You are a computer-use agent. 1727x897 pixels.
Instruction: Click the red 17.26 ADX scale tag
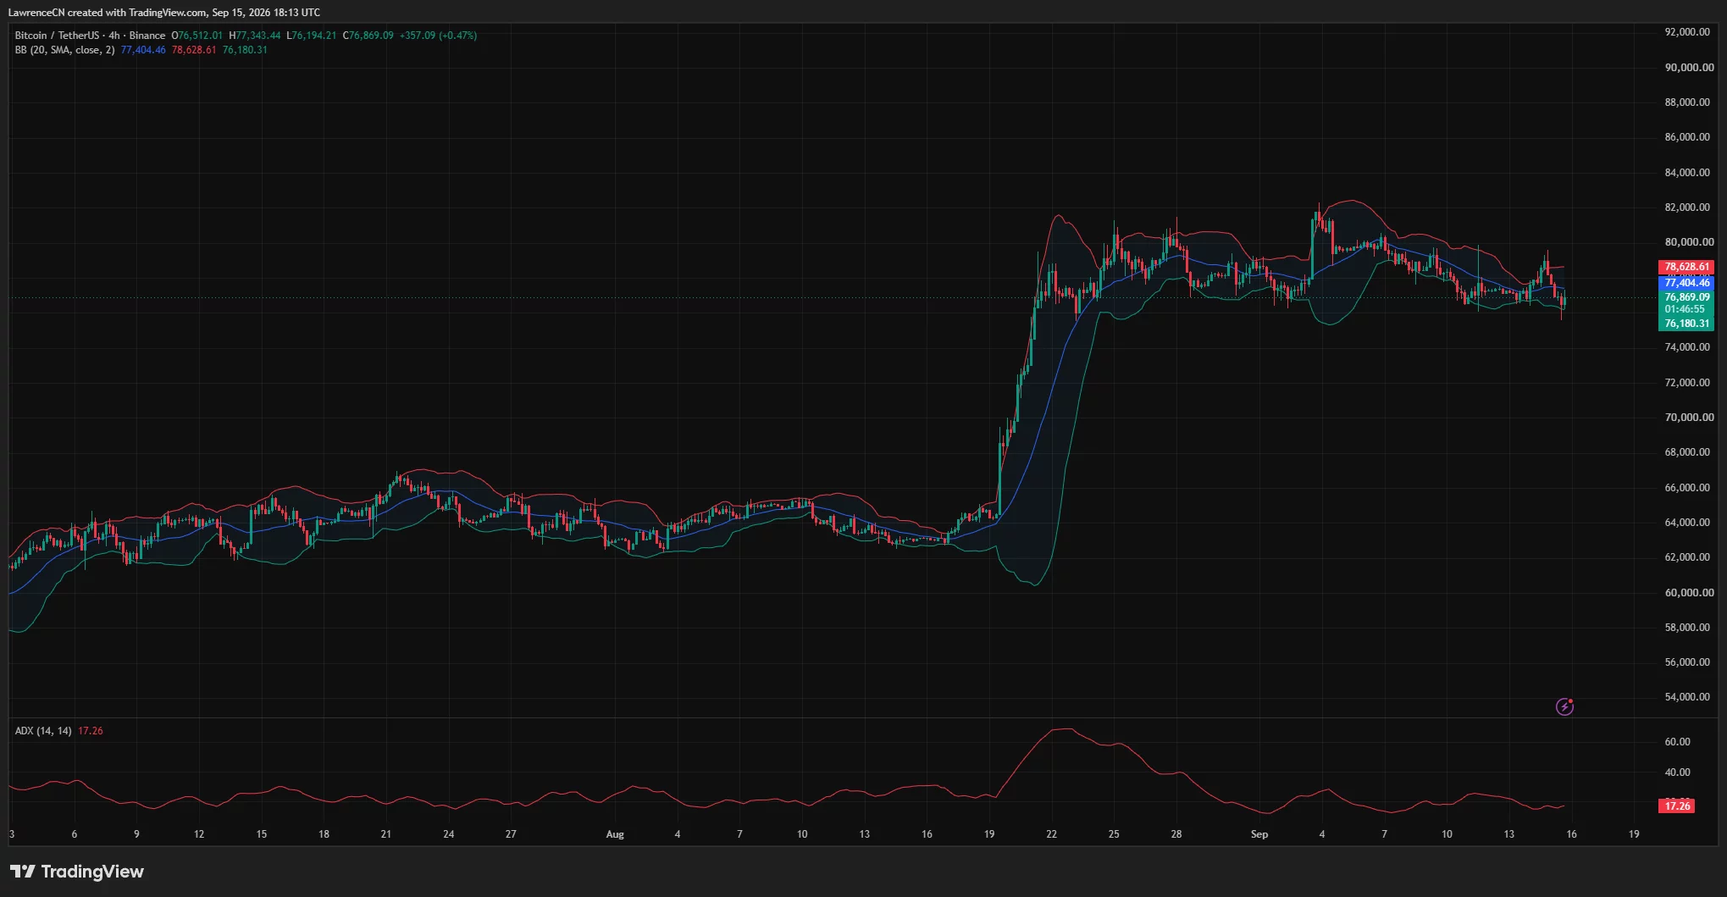click(1677, 806)
